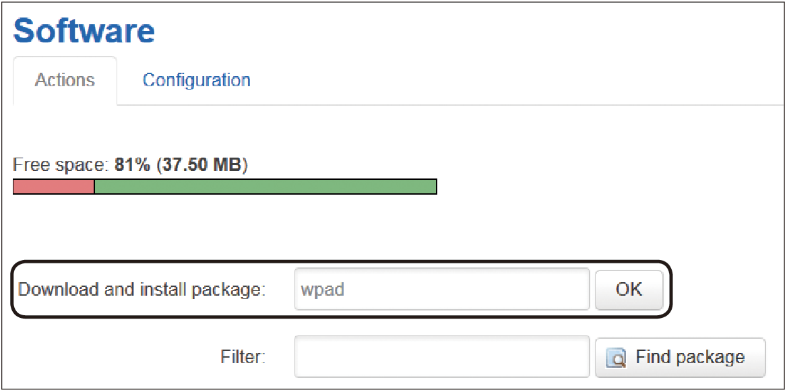Click inside the empty Filter text box

tap(442, 356)
